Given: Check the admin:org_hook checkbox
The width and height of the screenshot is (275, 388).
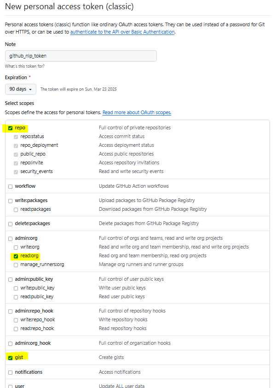Looking at the screenshot, I should click(11, 343).
